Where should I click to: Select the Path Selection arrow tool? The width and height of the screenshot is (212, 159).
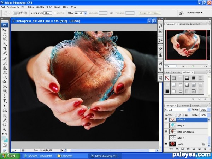coord(5,105)
